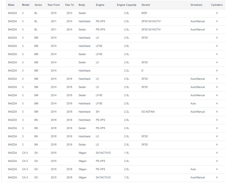The height and width of the screenshot is (183, 227).
Task: Click 1.5L capacity in CX-3 Auto/Manual row
Action: (x=127, y=178)
